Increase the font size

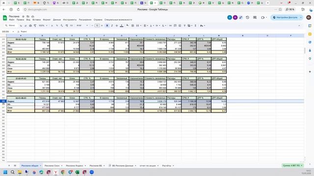[102, 25]
